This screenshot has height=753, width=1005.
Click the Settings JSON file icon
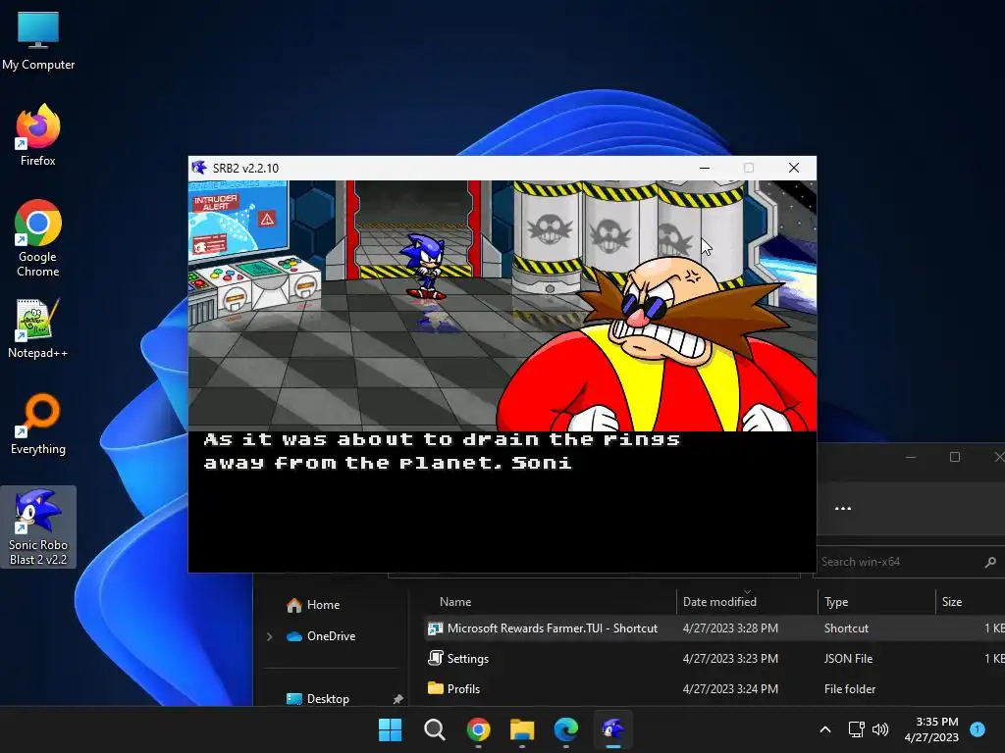pos(436,658)
